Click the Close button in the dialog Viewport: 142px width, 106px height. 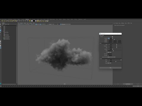(110, 68)
